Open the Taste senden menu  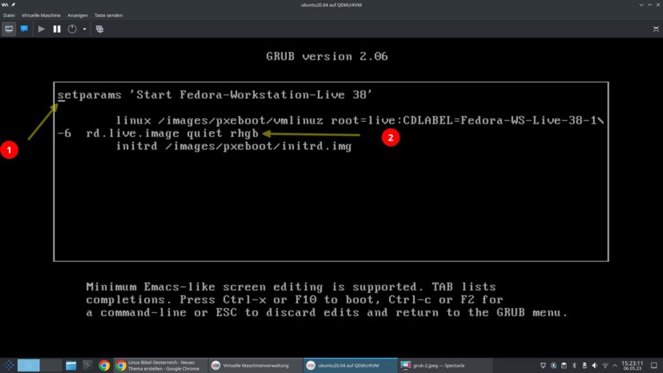108,16
